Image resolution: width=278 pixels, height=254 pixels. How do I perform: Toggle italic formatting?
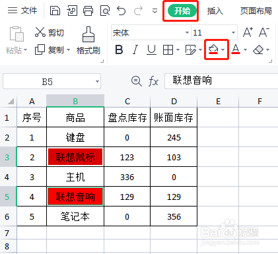[x=135, y=49]
